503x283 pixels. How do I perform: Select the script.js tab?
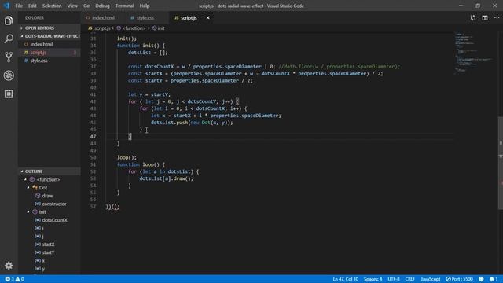[189, 17]
